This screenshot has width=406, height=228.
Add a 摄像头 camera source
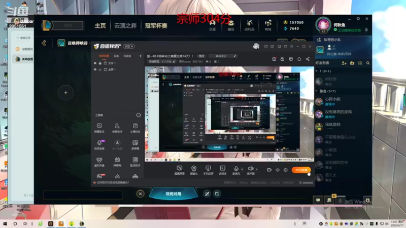point(194,170)
